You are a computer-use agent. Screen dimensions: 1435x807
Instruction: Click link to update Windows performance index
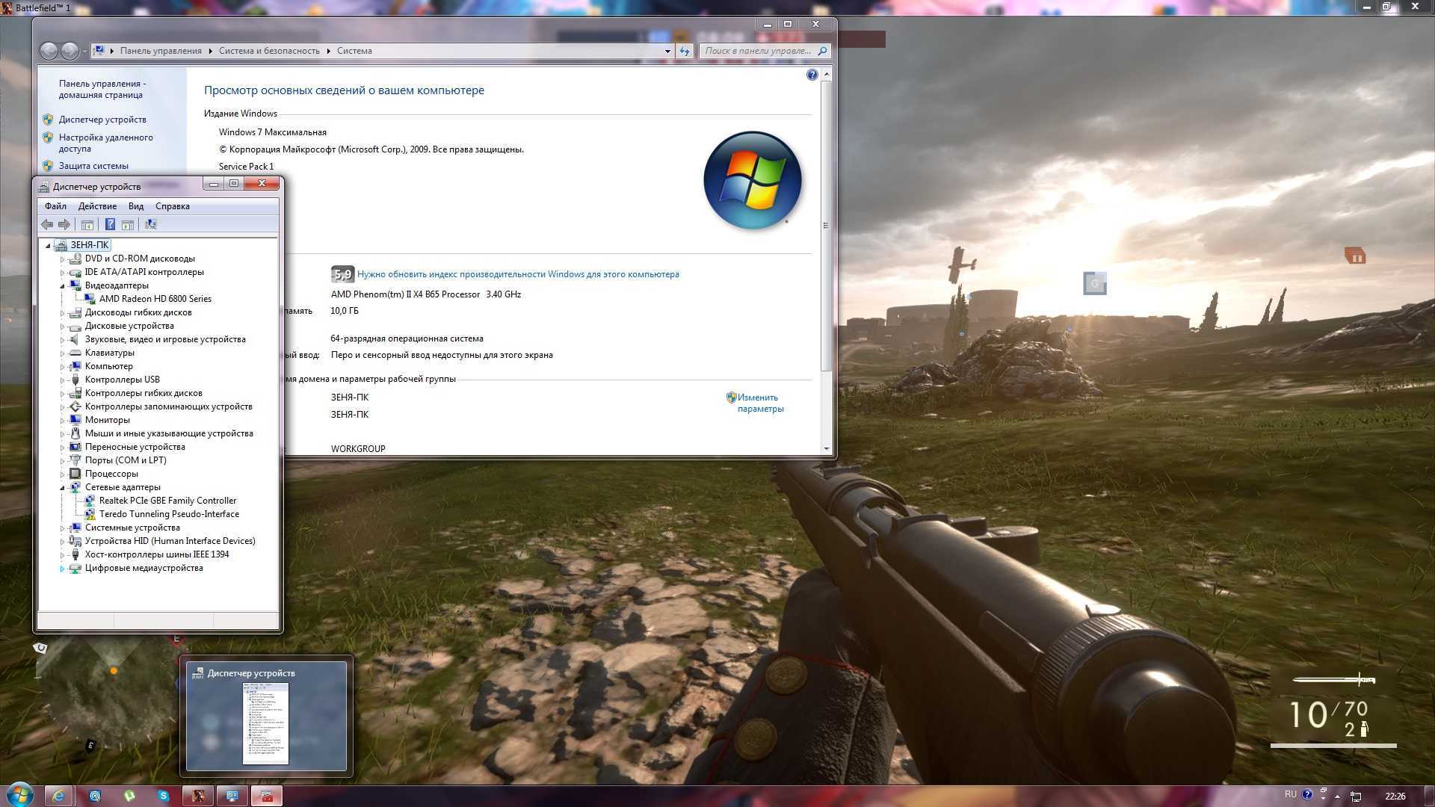[x=518, y=274]
